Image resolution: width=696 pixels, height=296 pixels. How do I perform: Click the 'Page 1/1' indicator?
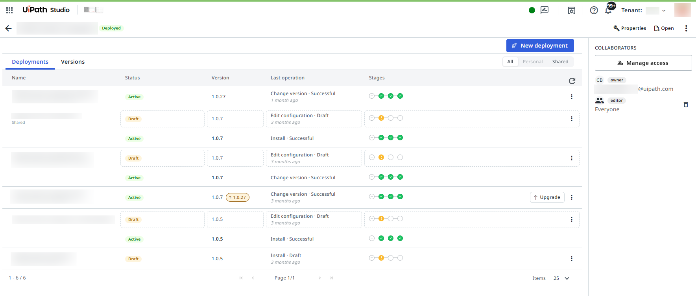pyautogui.click(x=284, y=278)
